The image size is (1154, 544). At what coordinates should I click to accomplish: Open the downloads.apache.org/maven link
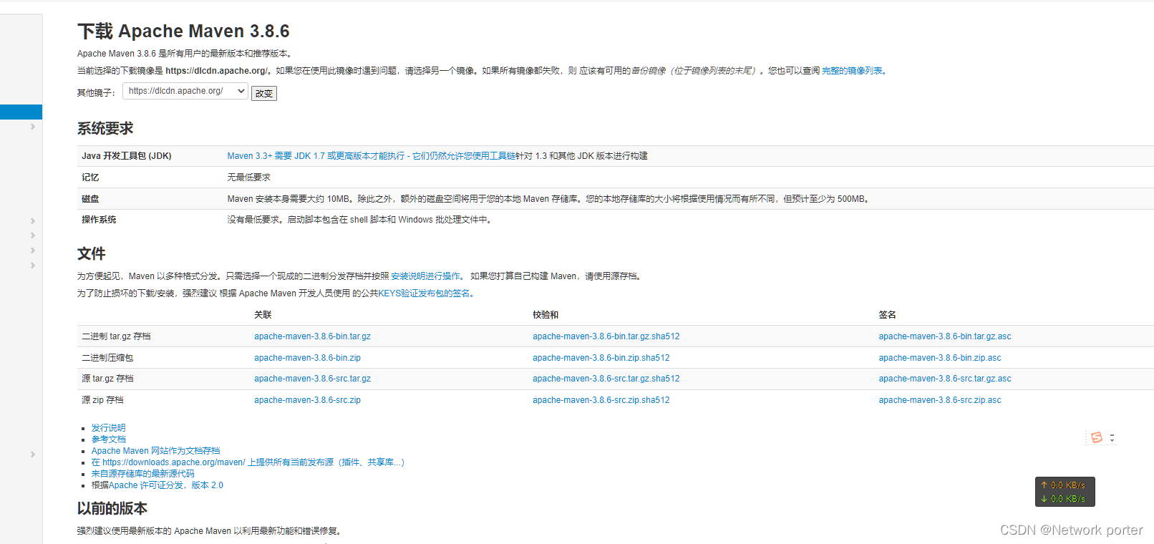248,462
